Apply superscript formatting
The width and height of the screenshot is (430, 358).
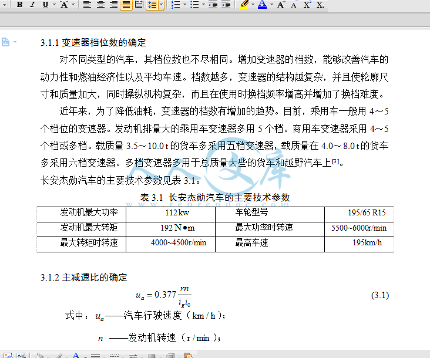(x=307, y=4)
